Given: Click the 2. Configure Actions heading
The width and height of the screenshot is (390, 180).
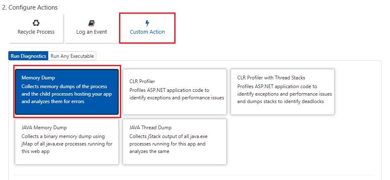Looking at the screenshot, I should (x=29, y=7).
